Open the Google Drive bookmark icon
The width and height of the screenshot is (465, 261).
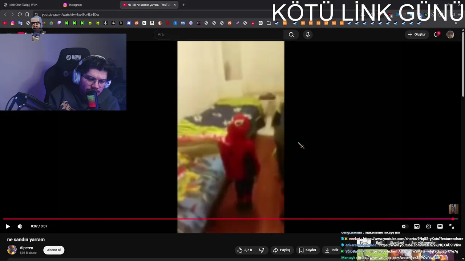coord(51,23)
